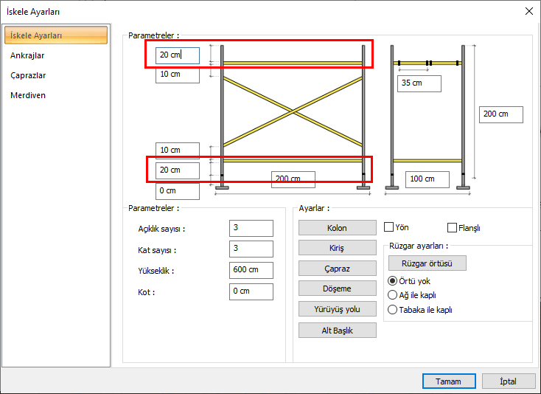Open the Çaprazlar section
The width and height of the screenshot is (541, 394).
28,75
